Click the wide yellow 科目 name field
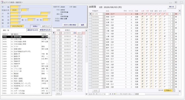This screenshot has width=185, height=100. coord(34,17)
